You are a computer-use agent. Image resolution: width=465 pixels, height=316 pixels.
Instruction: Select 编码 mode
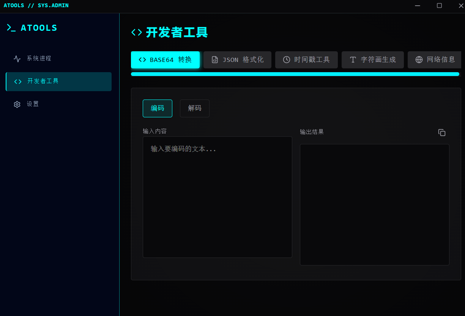[x=158, y=108]
